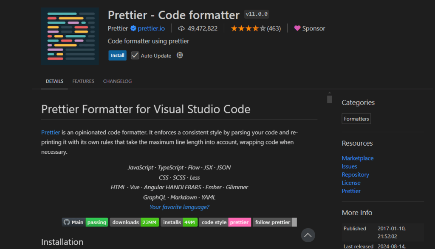Select the Formatters category tag
Screen dimensions: 435x249
pyautogui.click(x=356, y=119)
